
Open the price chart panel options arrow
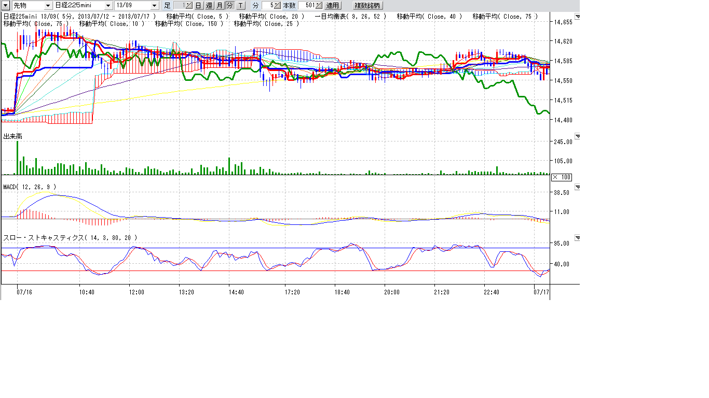578,17
